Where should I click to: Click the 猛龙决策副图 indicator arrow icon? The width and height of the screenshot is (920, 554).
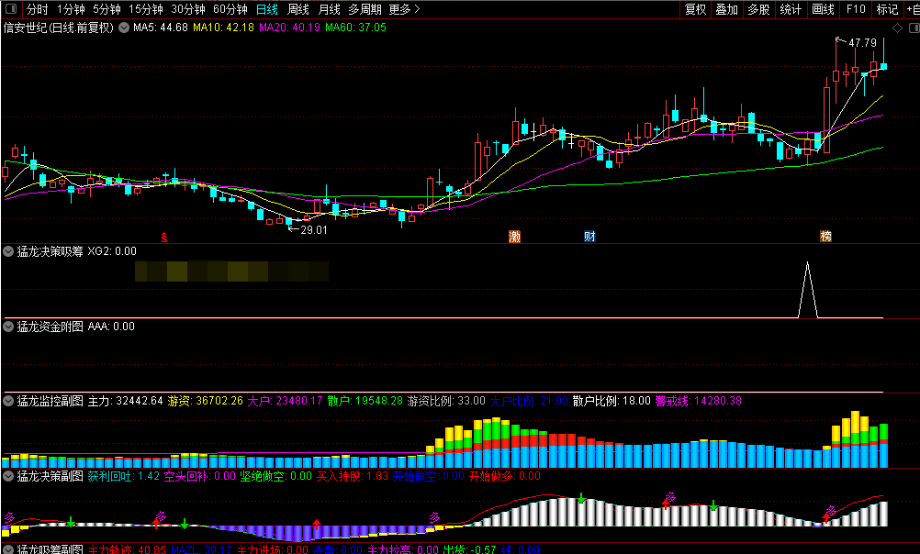[x=9, y=476]
